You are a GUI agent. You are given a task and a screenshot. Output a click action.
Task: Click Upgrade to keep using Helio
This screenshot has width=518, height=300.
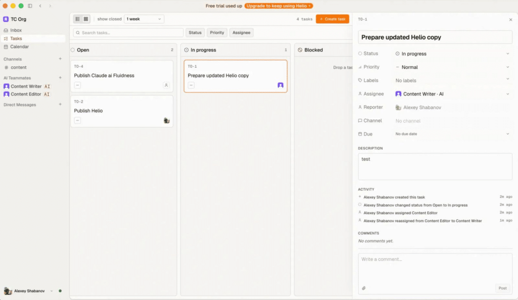click(279, 6)
